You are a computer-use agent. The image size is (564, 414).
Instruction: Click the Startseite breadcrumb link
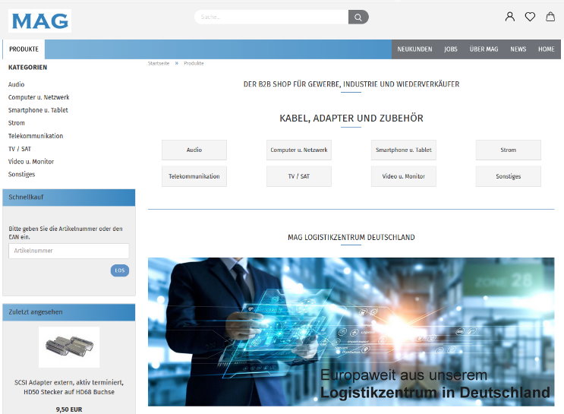coord(159,63)
